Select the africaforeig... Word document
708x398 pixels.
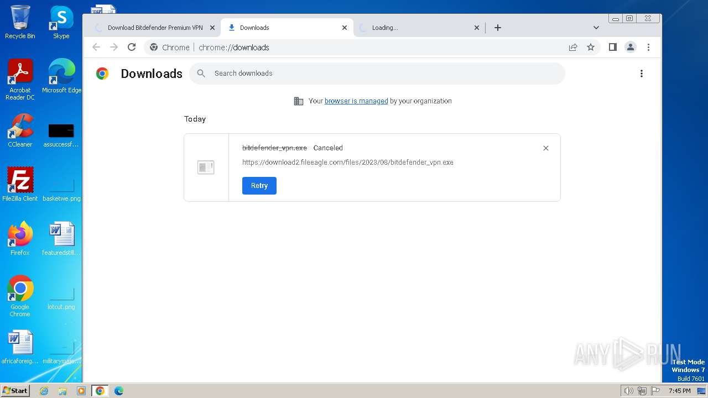20,347
